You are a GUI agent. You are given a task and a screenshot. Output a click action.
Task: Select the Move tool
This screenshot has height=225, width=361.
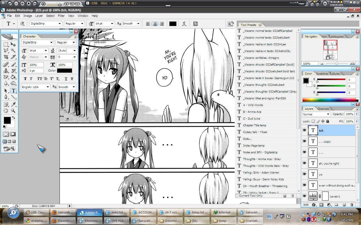pyautogui.click(x=13, y=44)
